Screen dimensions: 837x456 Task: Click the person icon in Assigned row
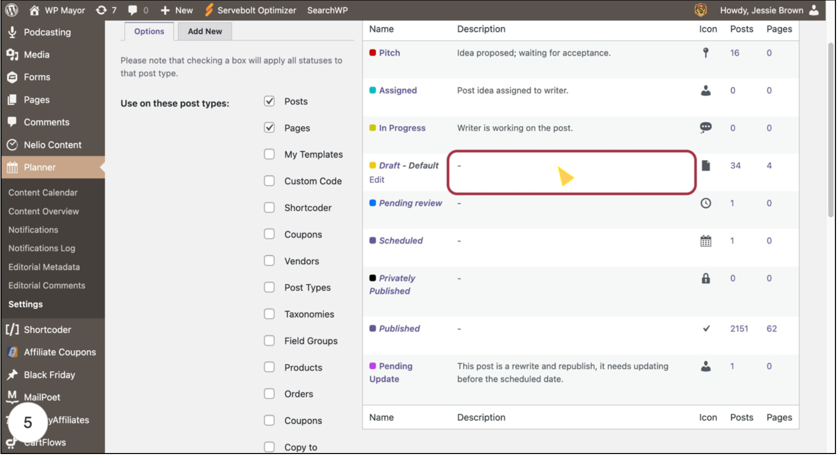point(705,90)
